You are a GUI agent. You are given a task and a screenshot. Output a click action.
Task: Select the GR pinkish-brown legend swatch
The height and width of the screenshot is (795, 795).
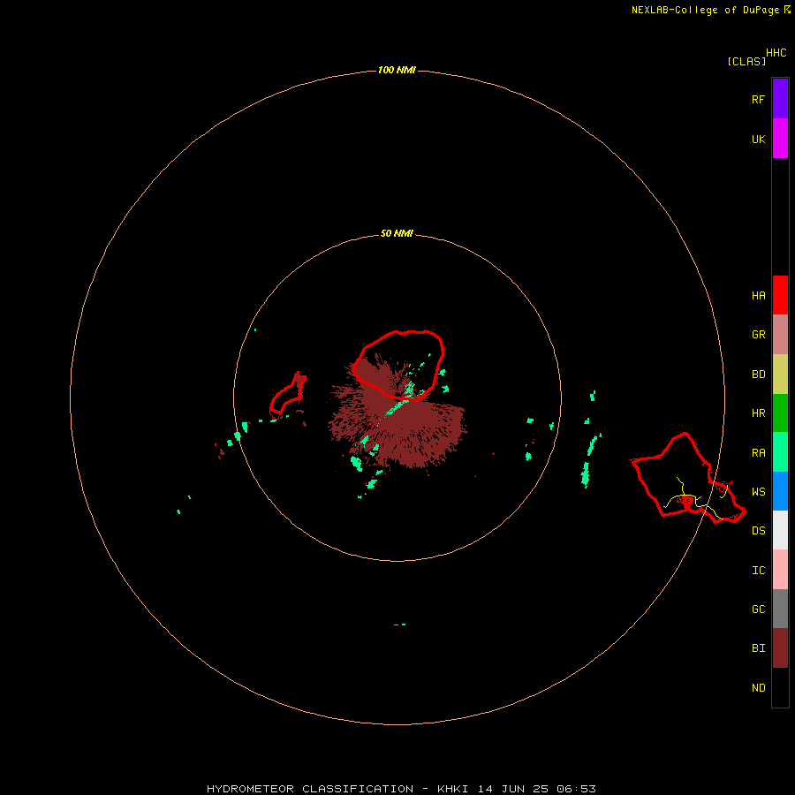780,335
